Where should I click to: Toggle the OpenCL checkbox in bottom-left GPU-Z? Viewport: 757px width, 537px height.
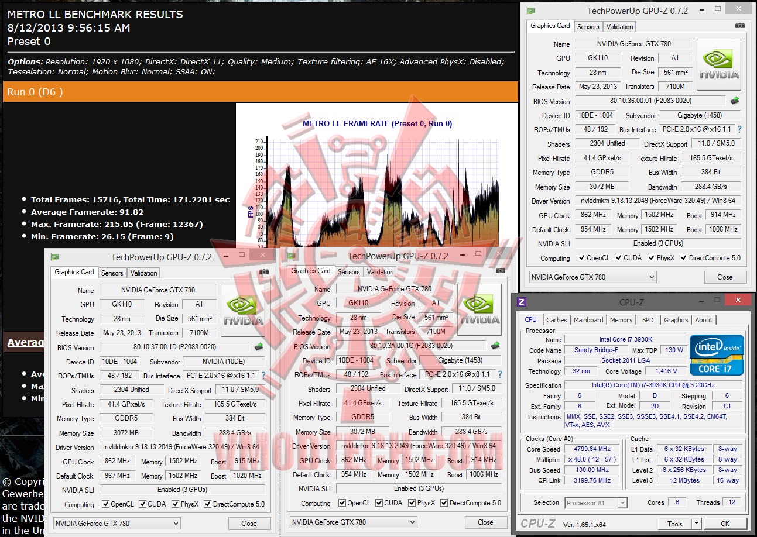105,504
